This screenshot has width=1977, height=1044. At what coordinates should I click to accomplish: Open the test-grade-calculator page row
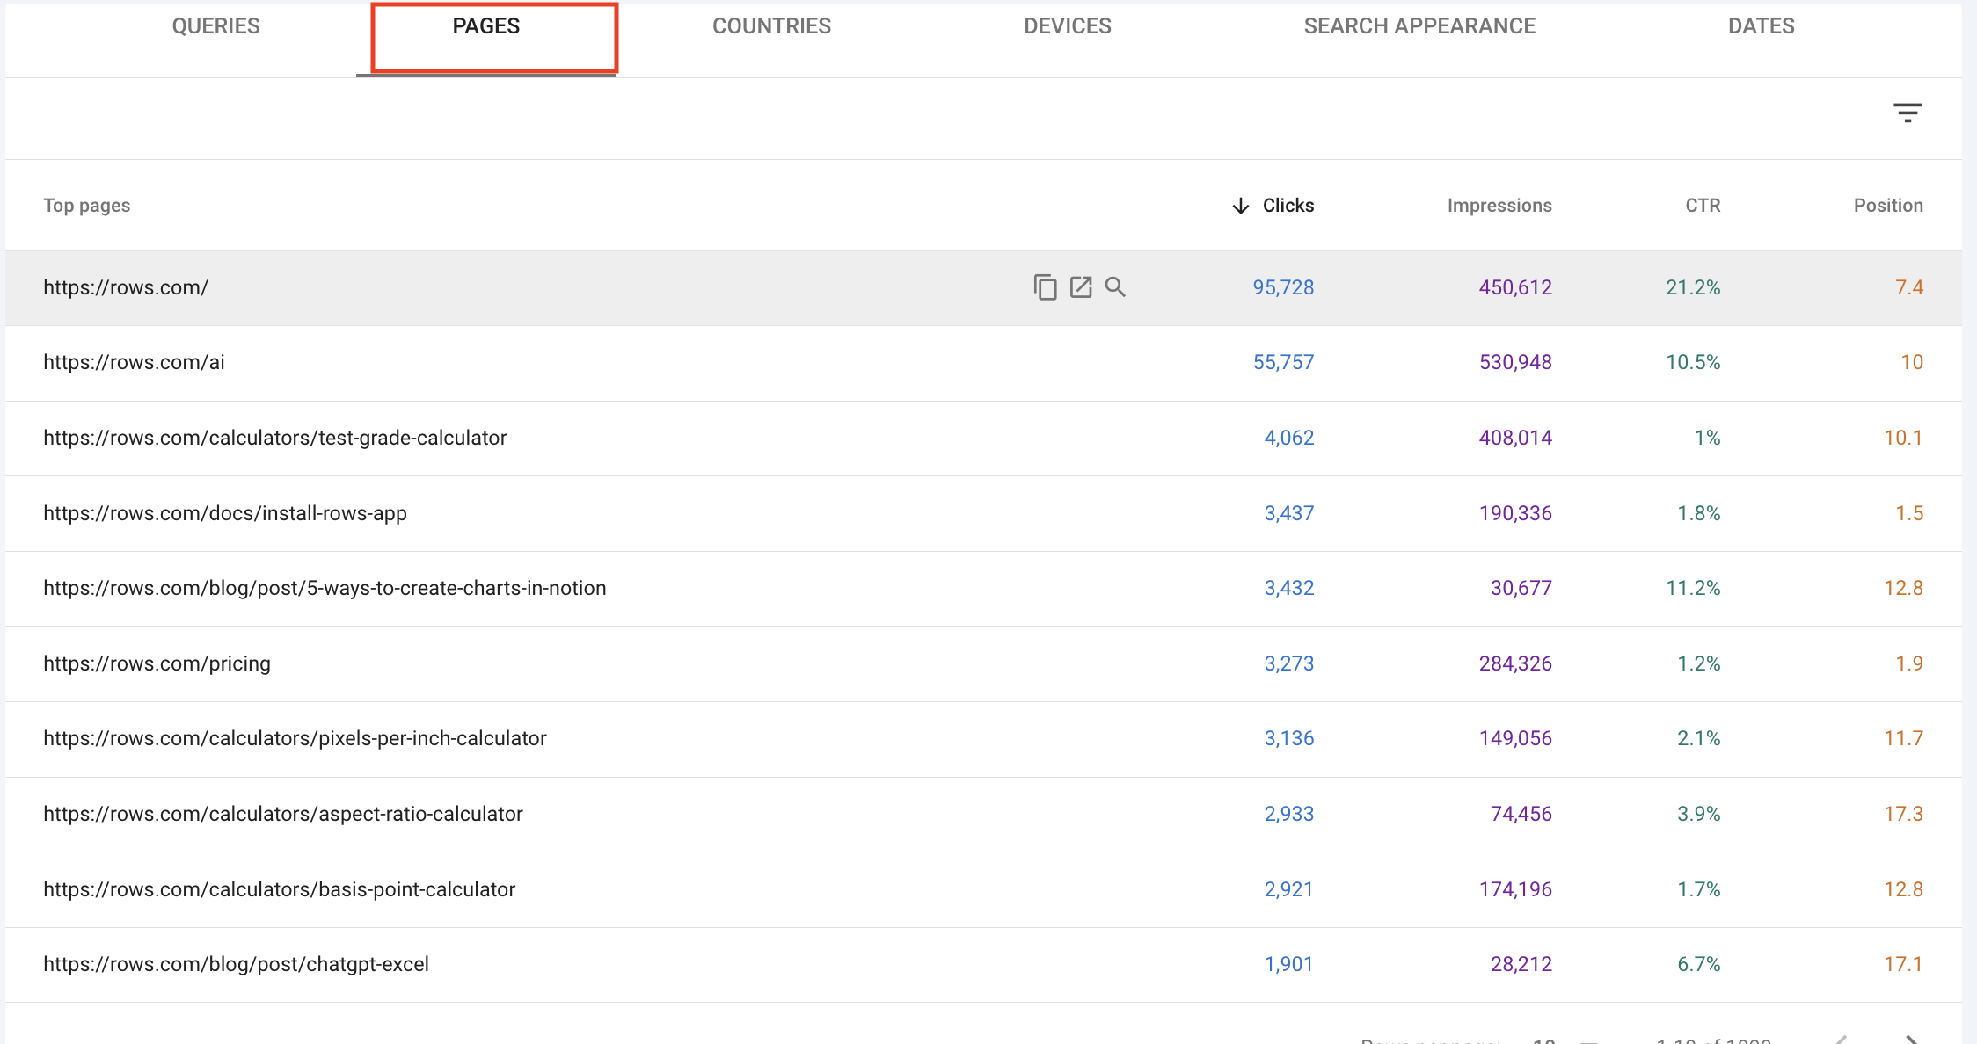[983, 439]
